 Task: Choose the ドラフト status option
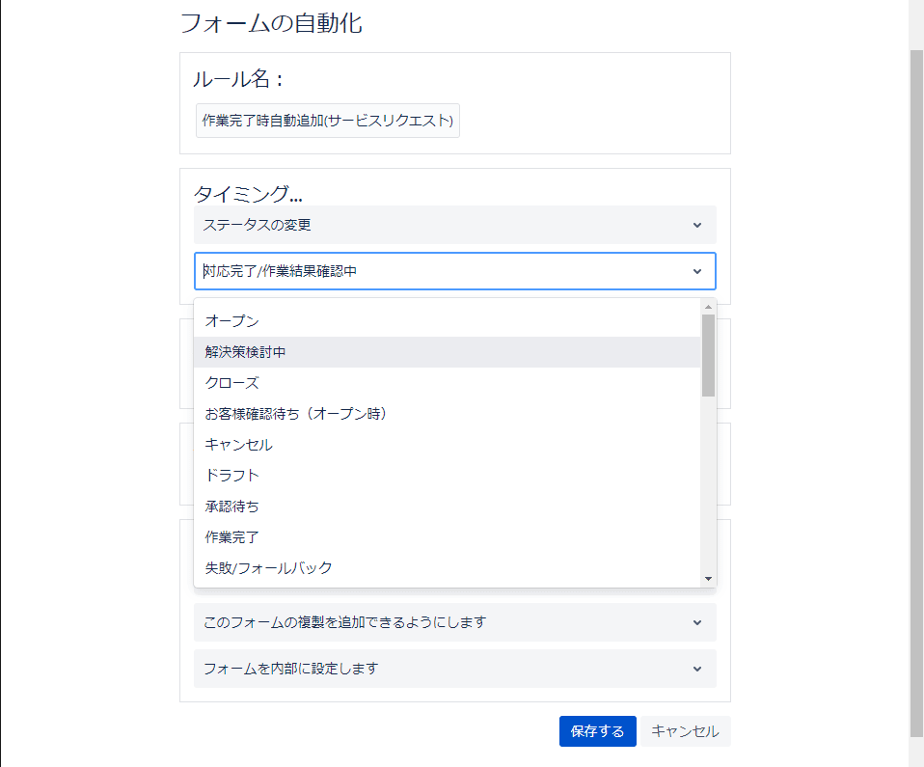(x=447, y=476)
